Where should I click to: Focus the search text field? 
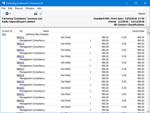pyautogui.click(x=118, y=13)
